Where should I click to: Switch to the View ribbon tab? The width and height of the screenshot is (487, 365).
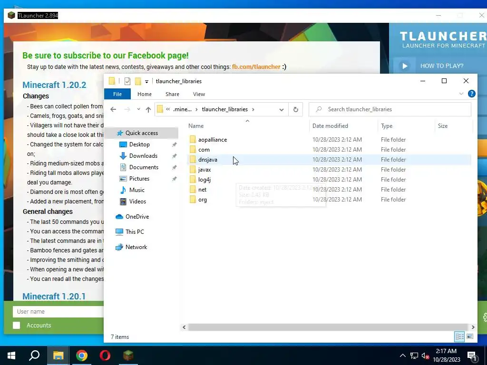pyautogui.click(x=199, y=94)
